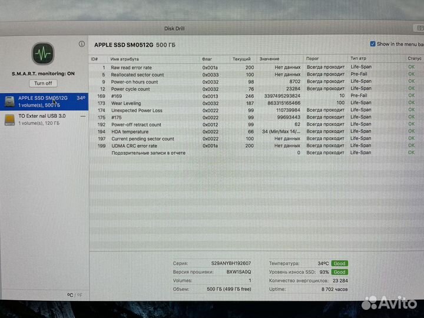Screen dimensions: 424x318
Task: Select the #169 attribute row
Action: 256,96
